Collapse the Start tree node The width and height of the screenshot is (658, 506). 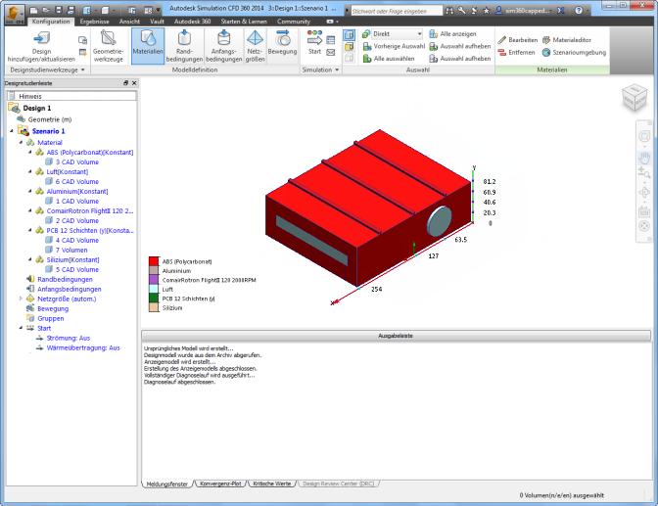tap(21, 328)
